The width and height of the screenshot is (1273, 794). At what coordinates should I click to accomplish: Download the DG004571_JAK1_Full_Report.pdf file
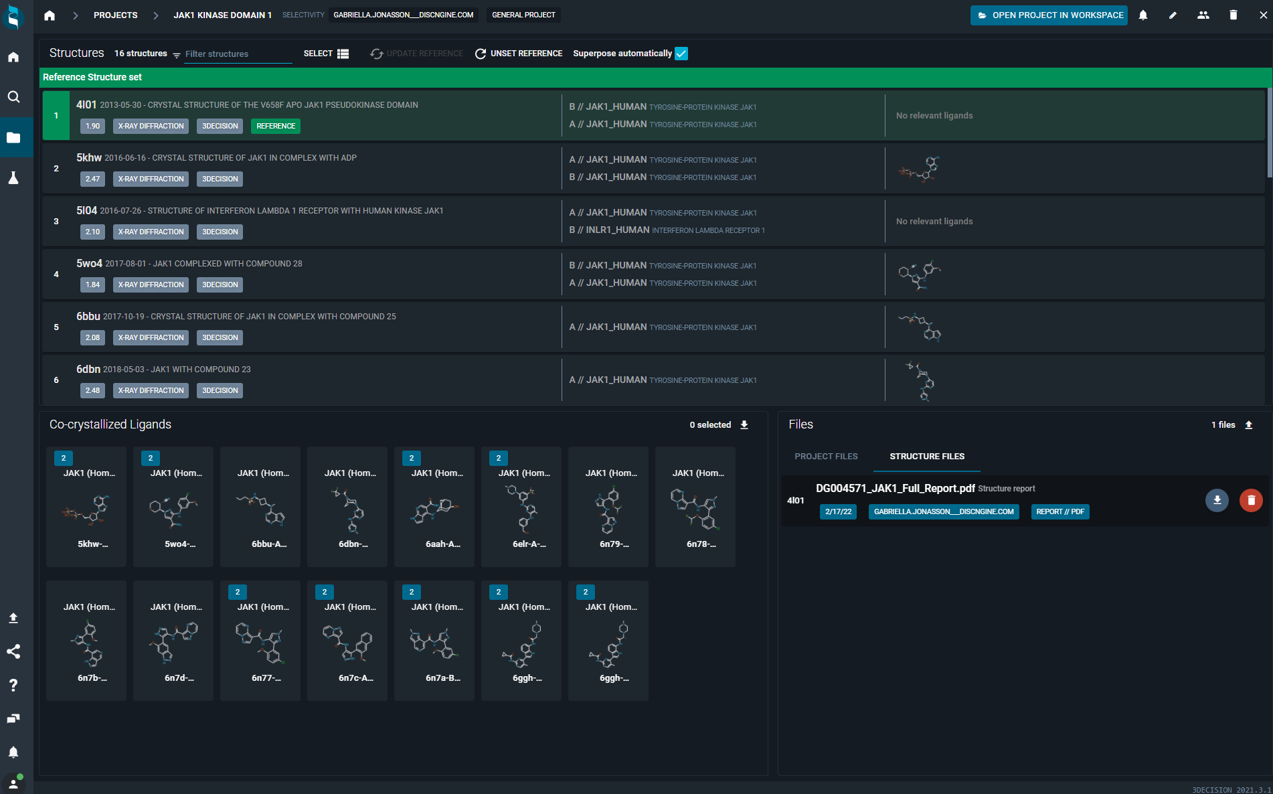[x=1217, y=500]
